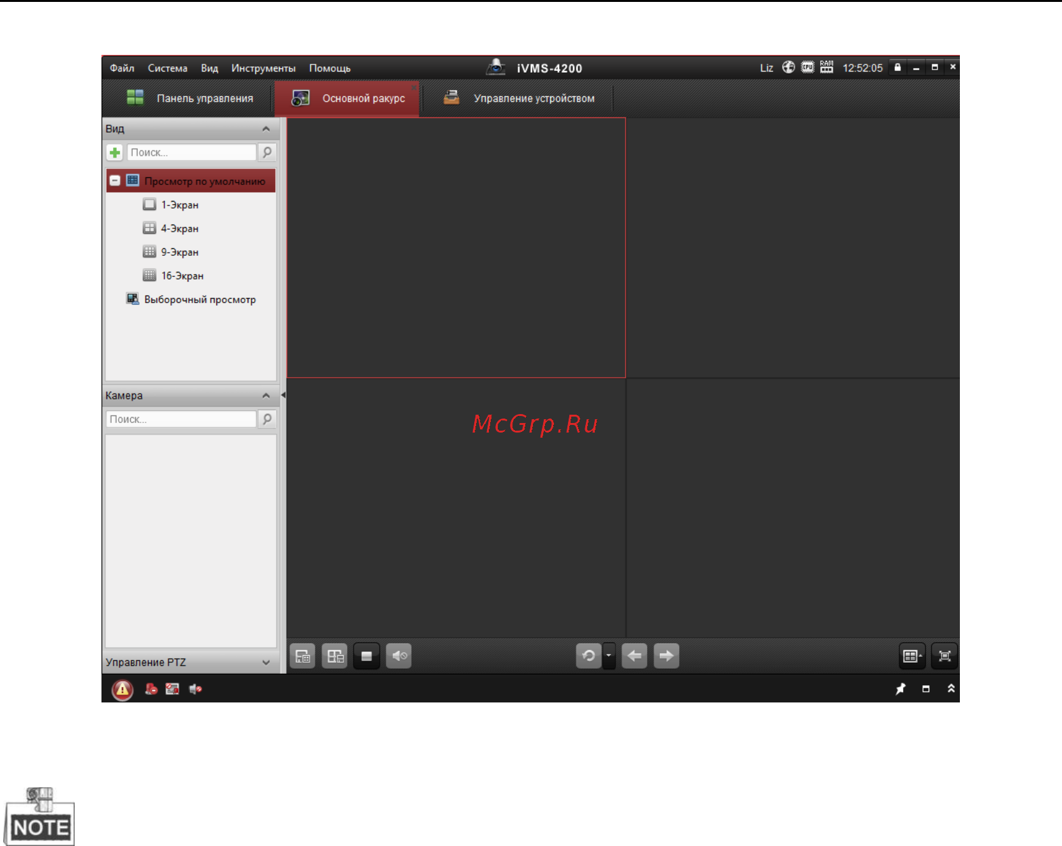
Task: Go to next page arrow
Action: tap(666, 656)
